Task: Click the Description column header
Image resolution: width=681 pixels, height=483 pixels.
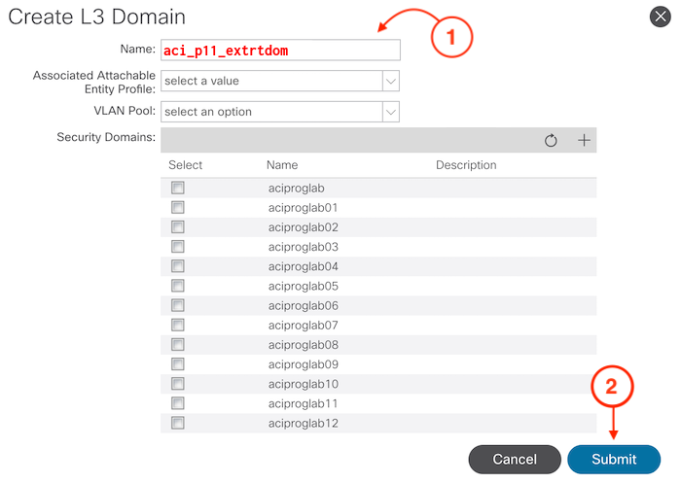Action: tap(466, 165)
